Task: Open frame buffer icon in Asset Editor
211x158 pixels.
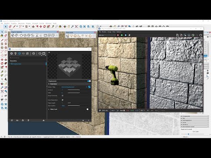Action: [44, 54]
